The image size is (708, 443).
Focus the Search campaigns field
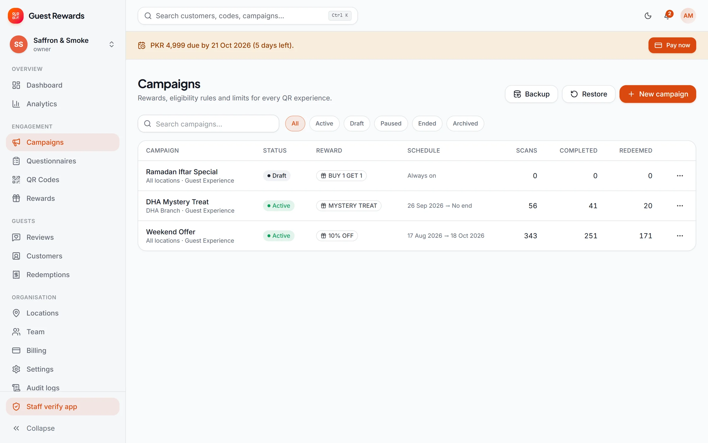[x=208, y=124]
